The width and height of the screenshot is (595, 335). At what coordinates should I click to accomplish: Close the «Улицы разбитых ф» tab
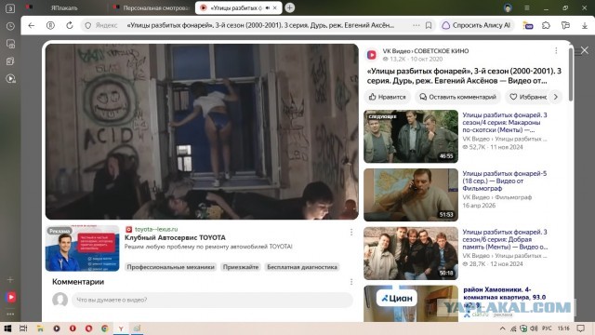tap(275, 8)
